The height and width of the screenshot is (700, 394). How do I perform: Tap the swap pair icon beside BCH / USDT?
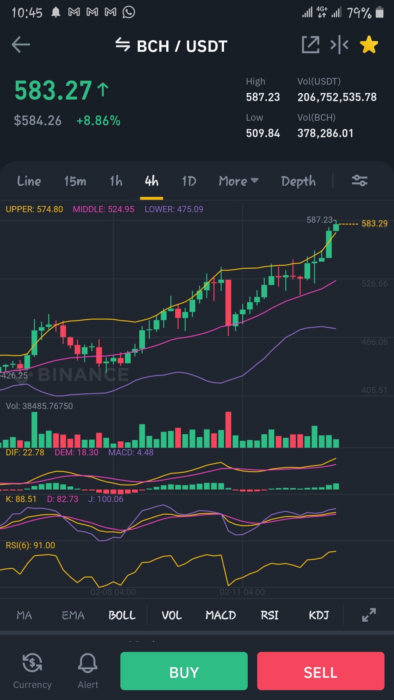[x=123, y=45]
